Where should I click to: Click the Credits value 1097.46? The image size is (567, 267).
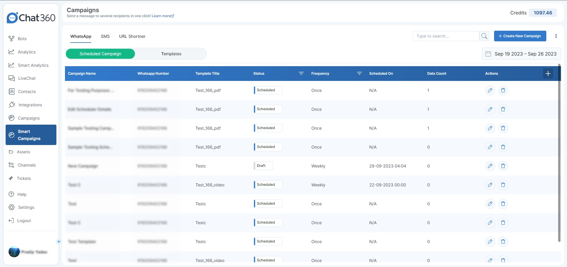[x=543, y=13]
